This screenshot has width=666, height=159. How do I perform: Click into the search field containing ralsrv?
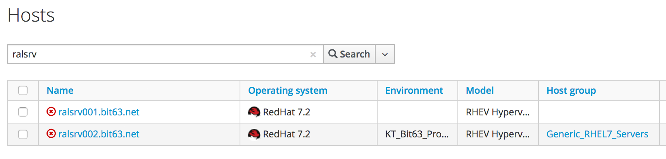(x=155, y=54)
